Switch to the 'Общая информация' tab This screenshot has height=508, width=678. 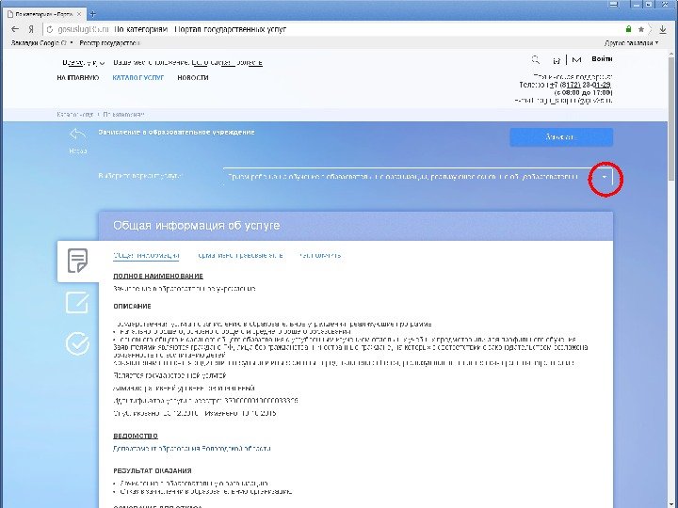[x=146, y=255]
